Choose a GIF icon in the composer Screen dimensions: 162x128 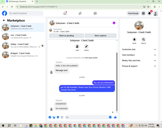[62, 117]
